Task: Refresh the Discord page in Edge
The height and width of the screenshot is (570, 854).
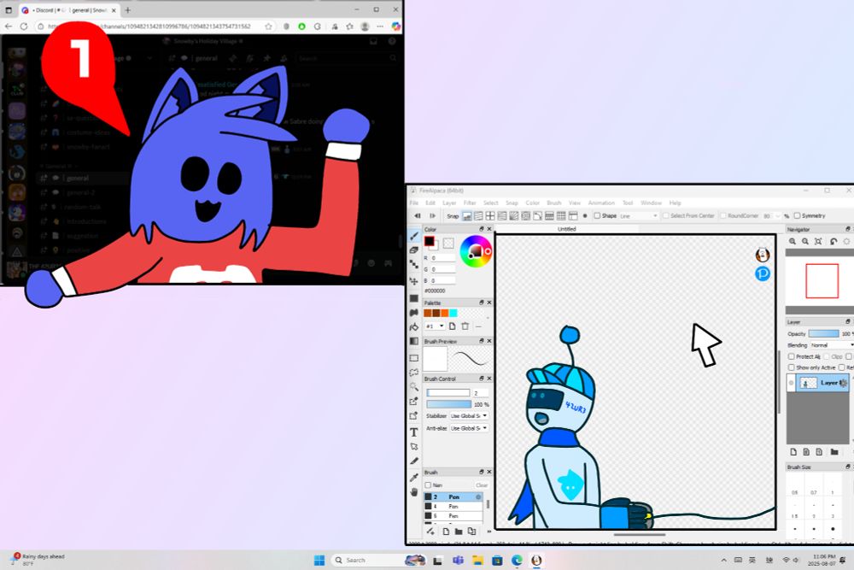Action: coord(23,26)
